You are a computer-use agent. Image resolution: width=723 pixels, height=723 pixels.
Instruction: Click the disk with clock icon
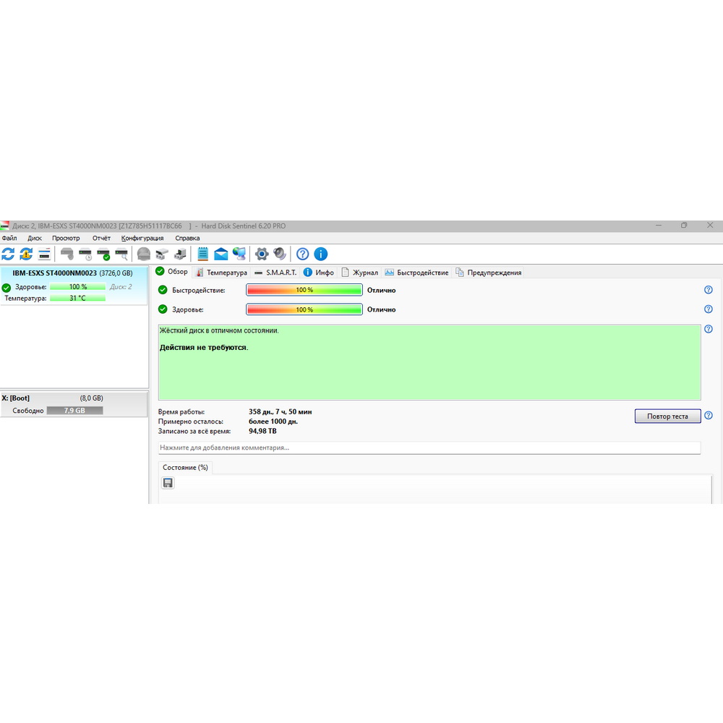86,254
